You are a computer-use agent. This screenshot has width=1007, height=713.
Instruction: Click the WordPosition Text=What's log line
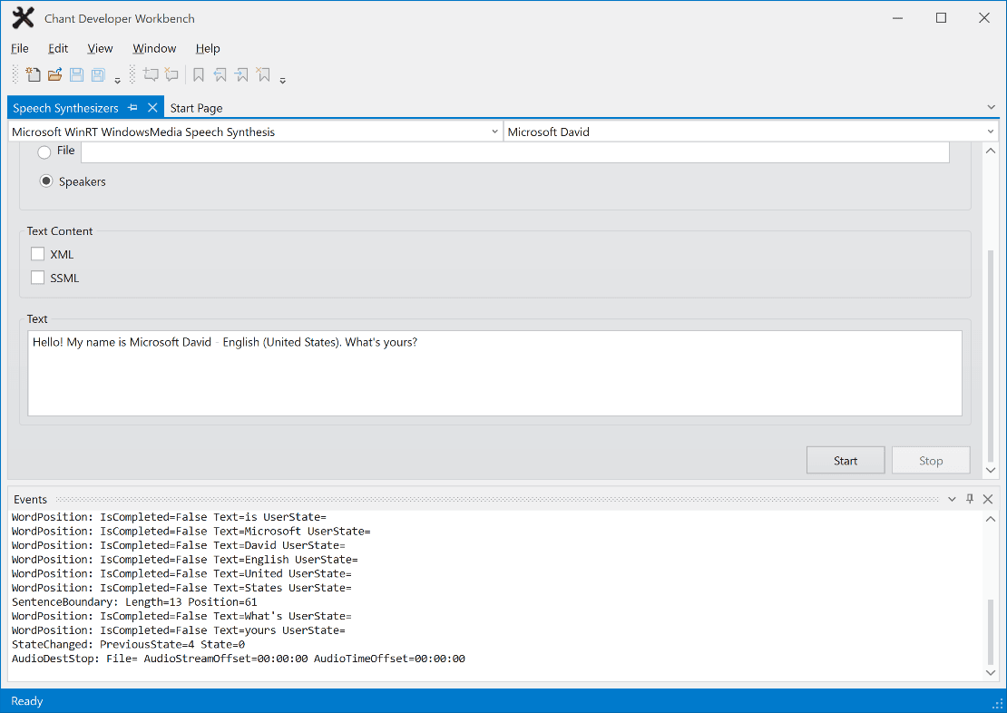(x=181, y=616)
